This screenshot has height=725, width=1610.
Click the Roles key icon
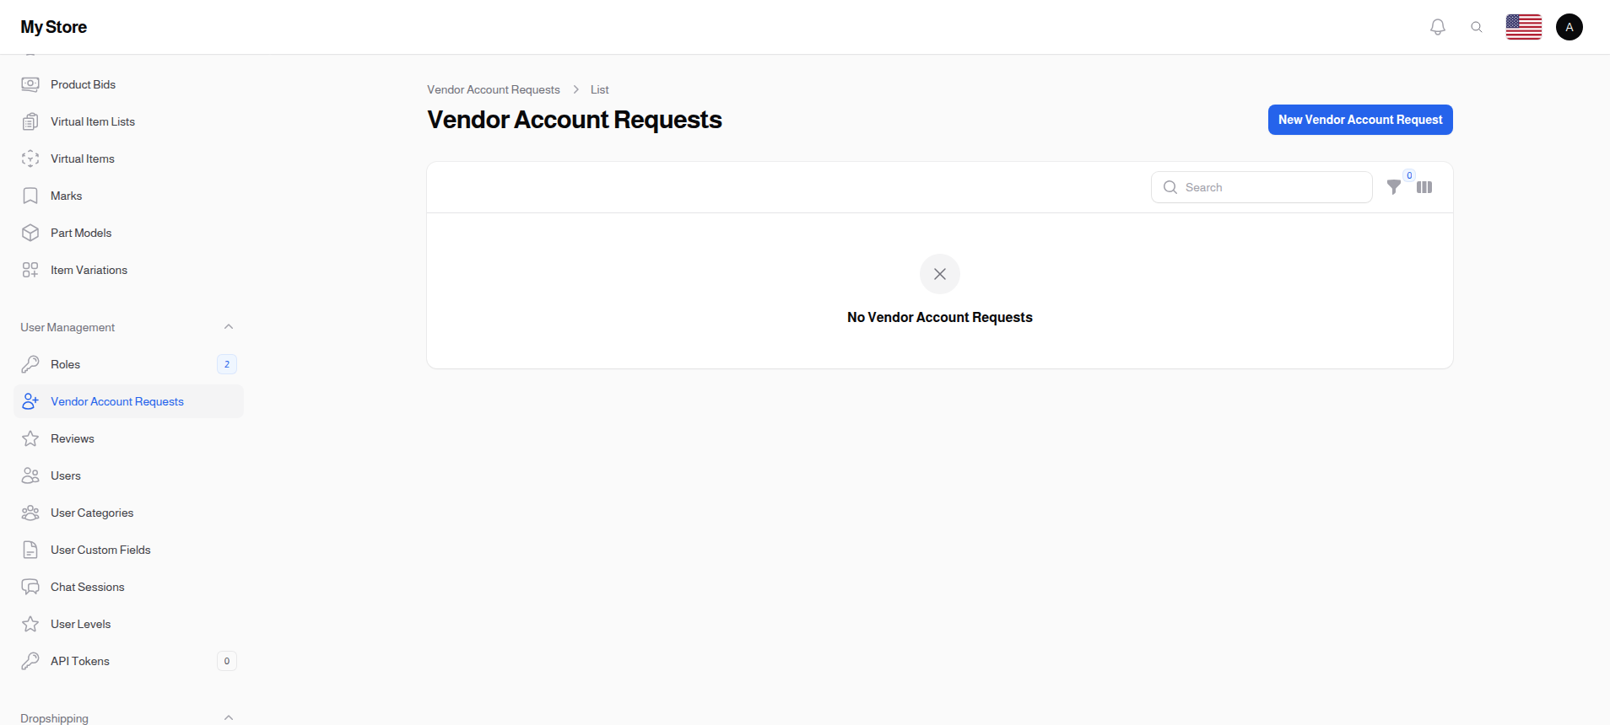(x=30, y=364)
